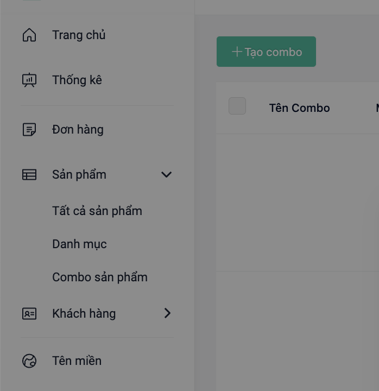
Task: Expand the Khách hàng chevron arrow
Action: [167, 313]
